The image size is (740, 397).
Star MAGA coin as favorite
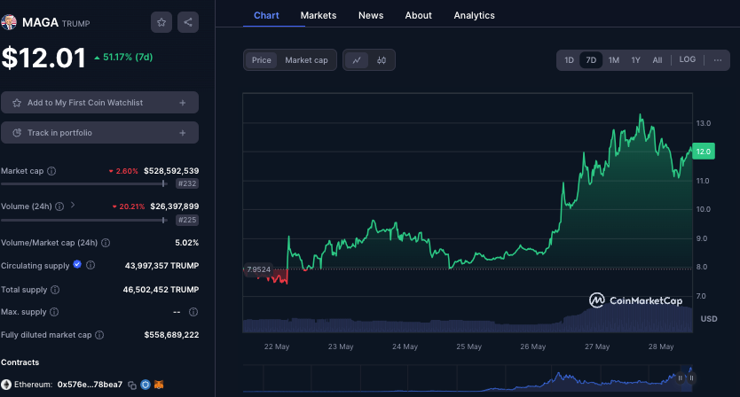(161, 22)
